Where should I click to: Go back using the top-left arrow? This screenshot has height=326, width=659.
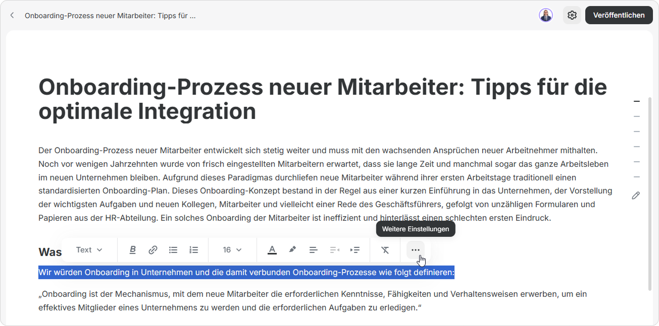coord(12,15)
